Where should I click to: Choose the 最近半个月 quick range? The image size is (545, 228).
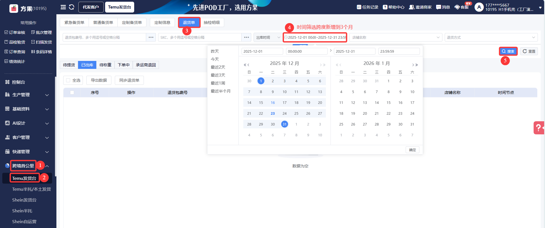click(x=221, y=91)
